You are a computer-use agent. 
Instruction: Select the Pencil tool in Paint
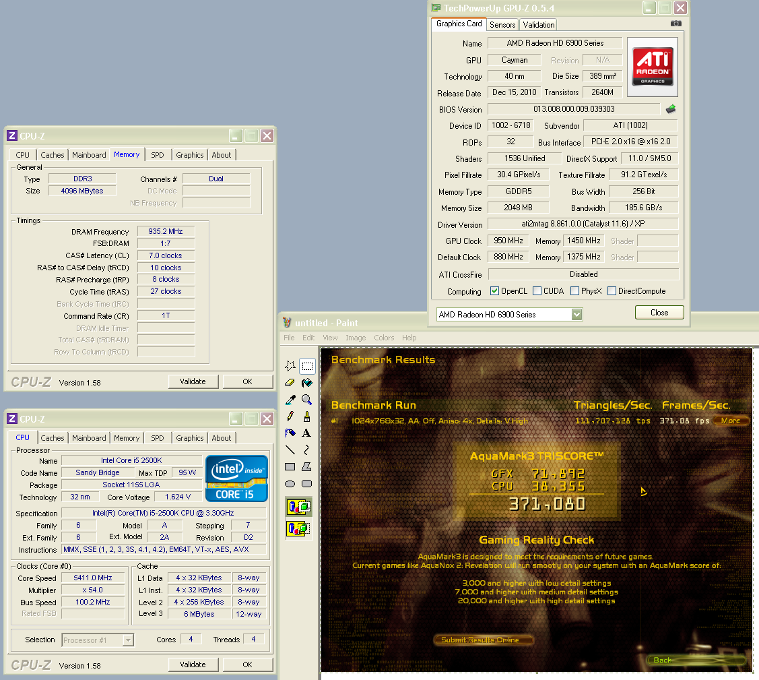[290, 416]
